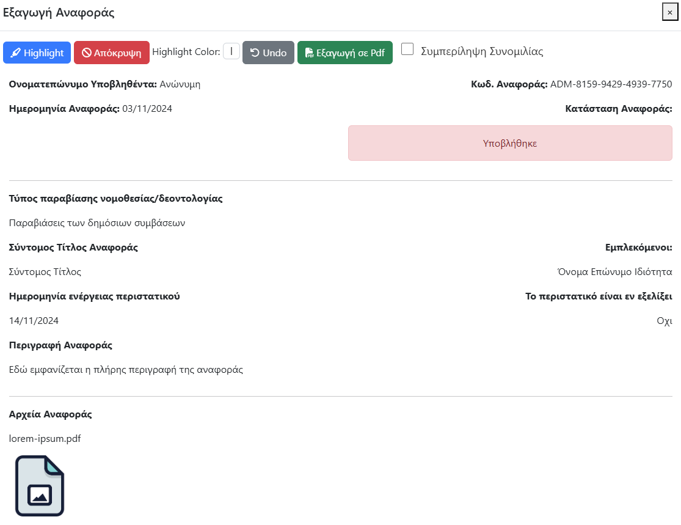Image resolution: width=681 pixels, height=525 pixels.
Task: Click the text Παραβιάσεις των δημόσιων συμβάσεων
Action: pyautogui.click(x=97, y=223)
